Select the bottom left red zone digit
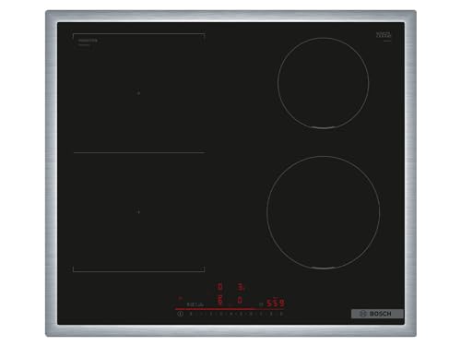Image resolution: width=461 pixels, height=346 pixels. (219, 300)
